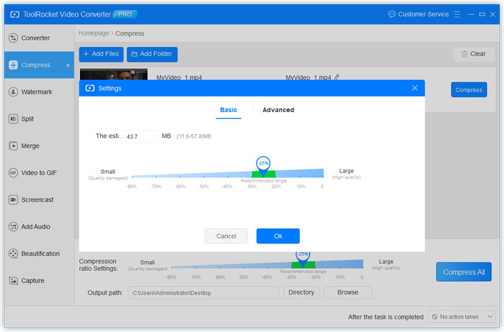The image size is (504, 332).
Task: Switch to the Basic tab
Action: (x=228, y=110)
